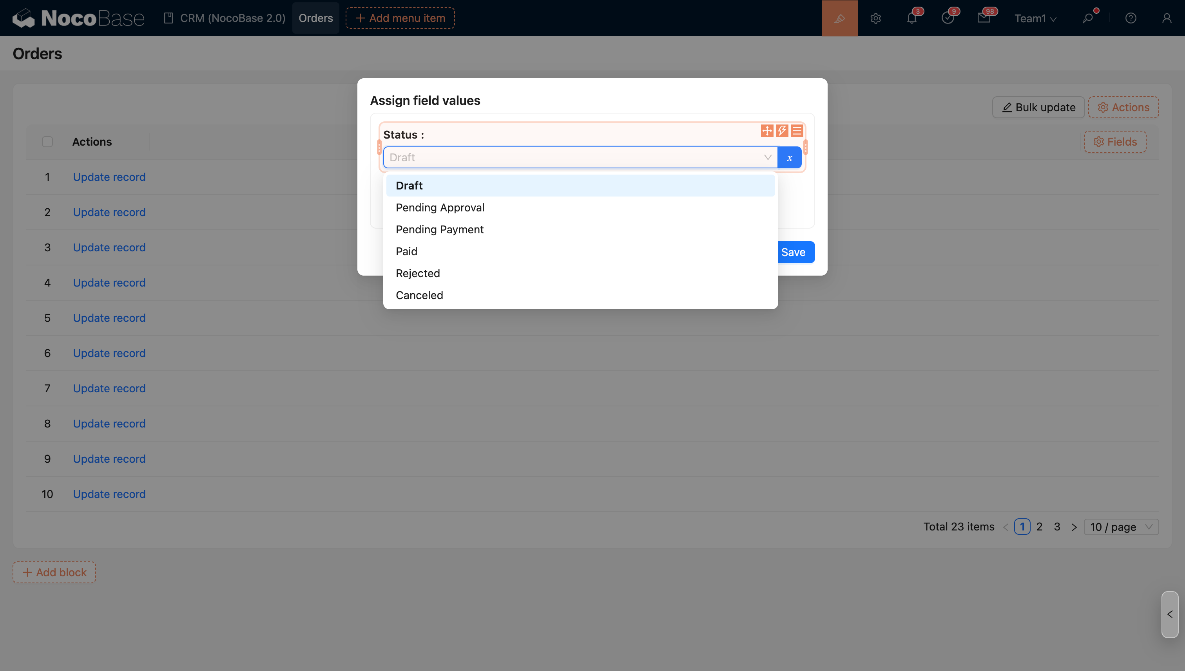
Task: Select the Rejected option
Action: (418, 273)
